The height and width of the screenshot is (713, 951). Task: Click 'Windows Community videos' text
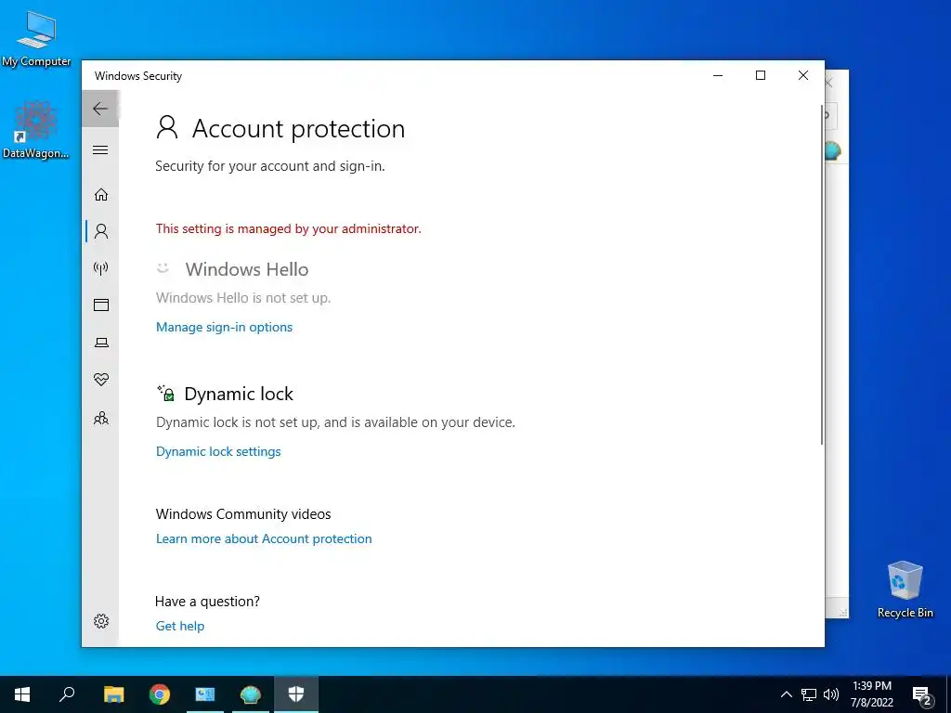tap(243, 514)
